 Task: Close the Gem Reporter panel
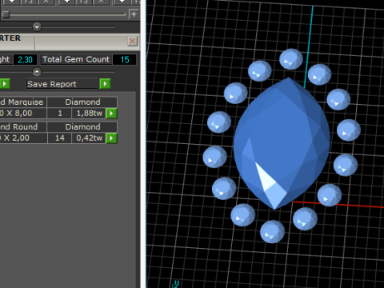click(132, 41)
